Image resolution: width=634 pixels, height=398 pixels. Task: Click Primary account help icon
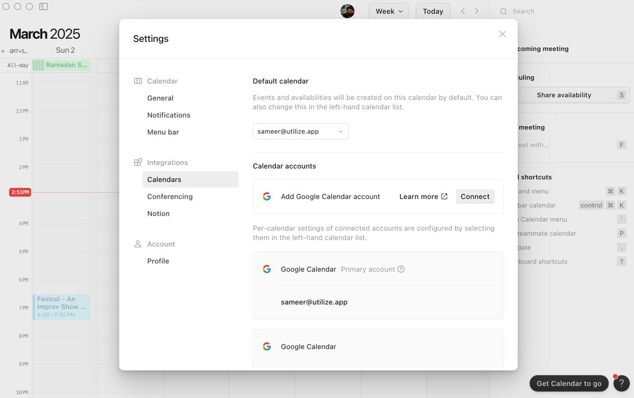(x=401, y=269)
